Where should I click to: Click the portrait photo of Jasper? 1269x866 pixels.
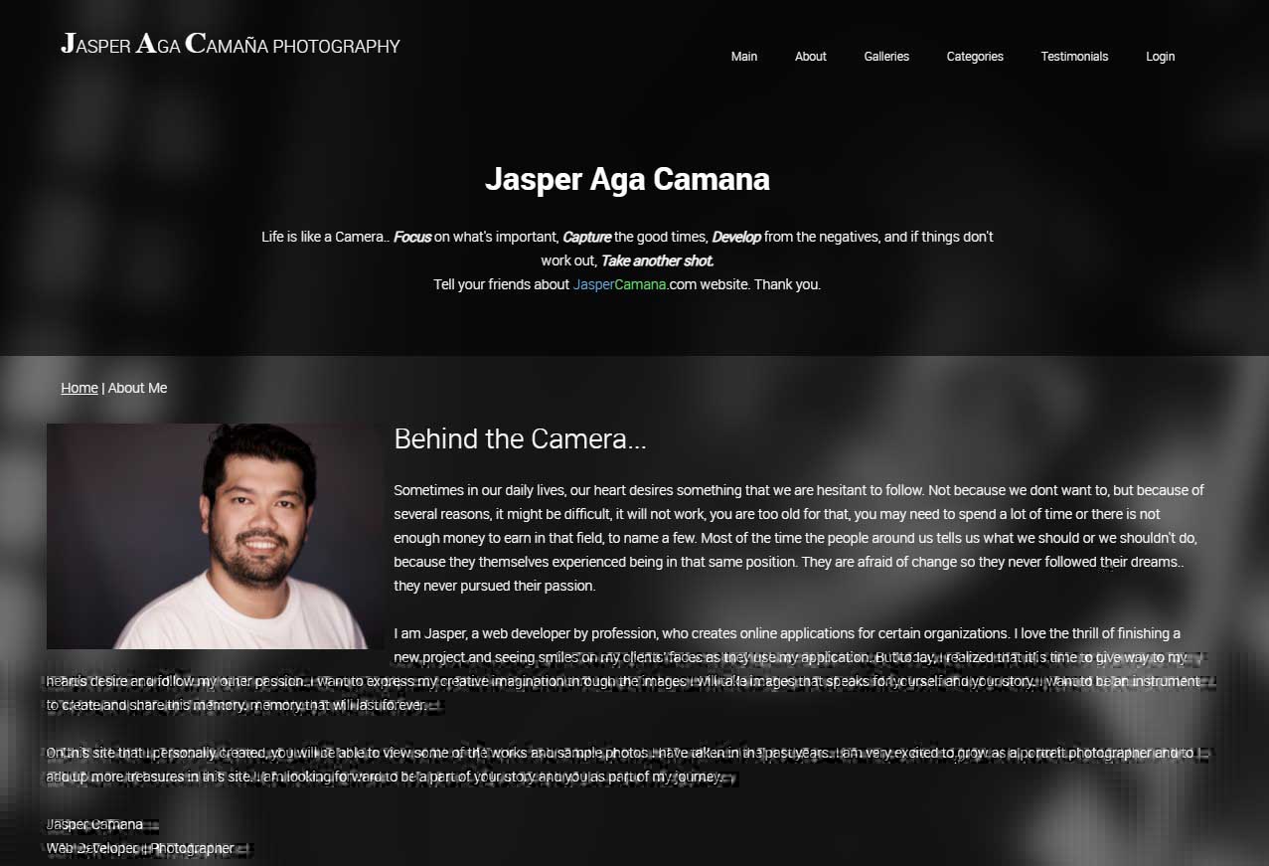tap(215, 536)
